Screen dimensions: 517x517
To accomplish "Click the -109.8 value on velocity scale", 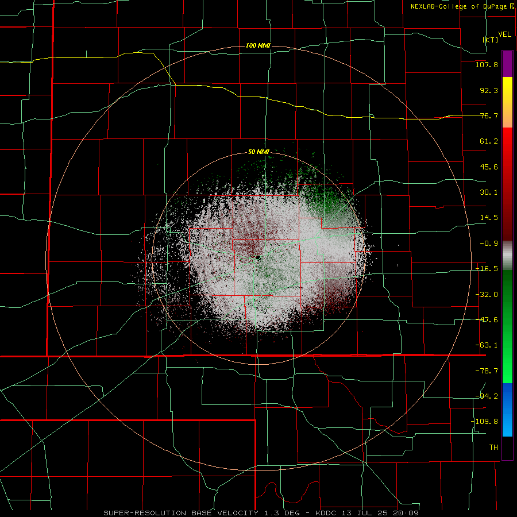I will [484, 422].
